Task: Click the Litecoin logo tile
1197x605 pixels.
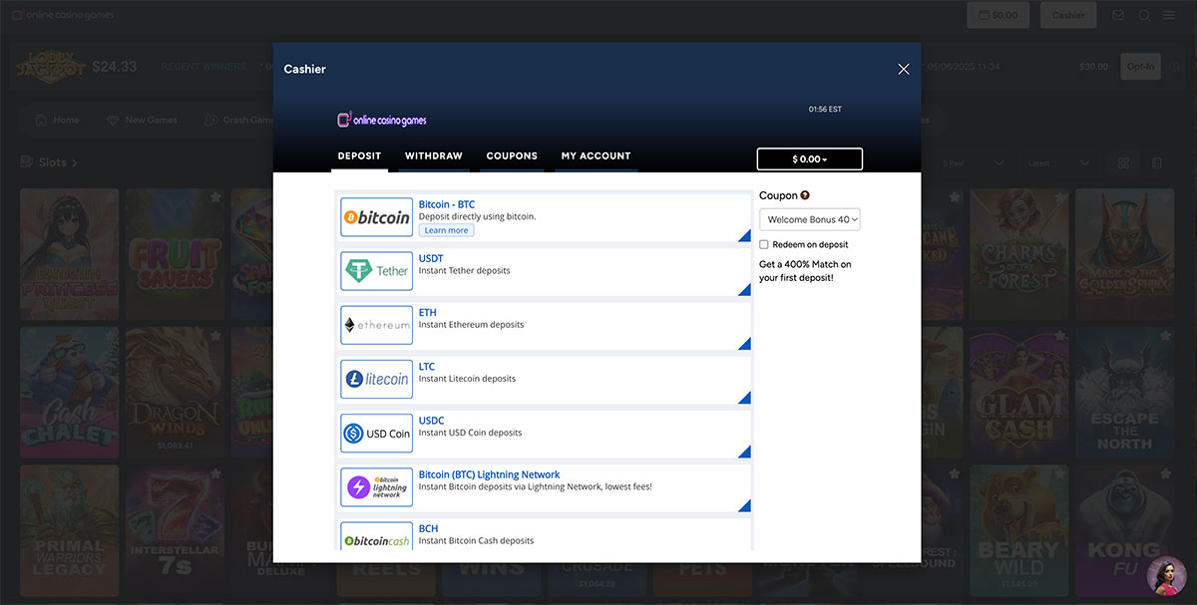Action: coord(376,379)
